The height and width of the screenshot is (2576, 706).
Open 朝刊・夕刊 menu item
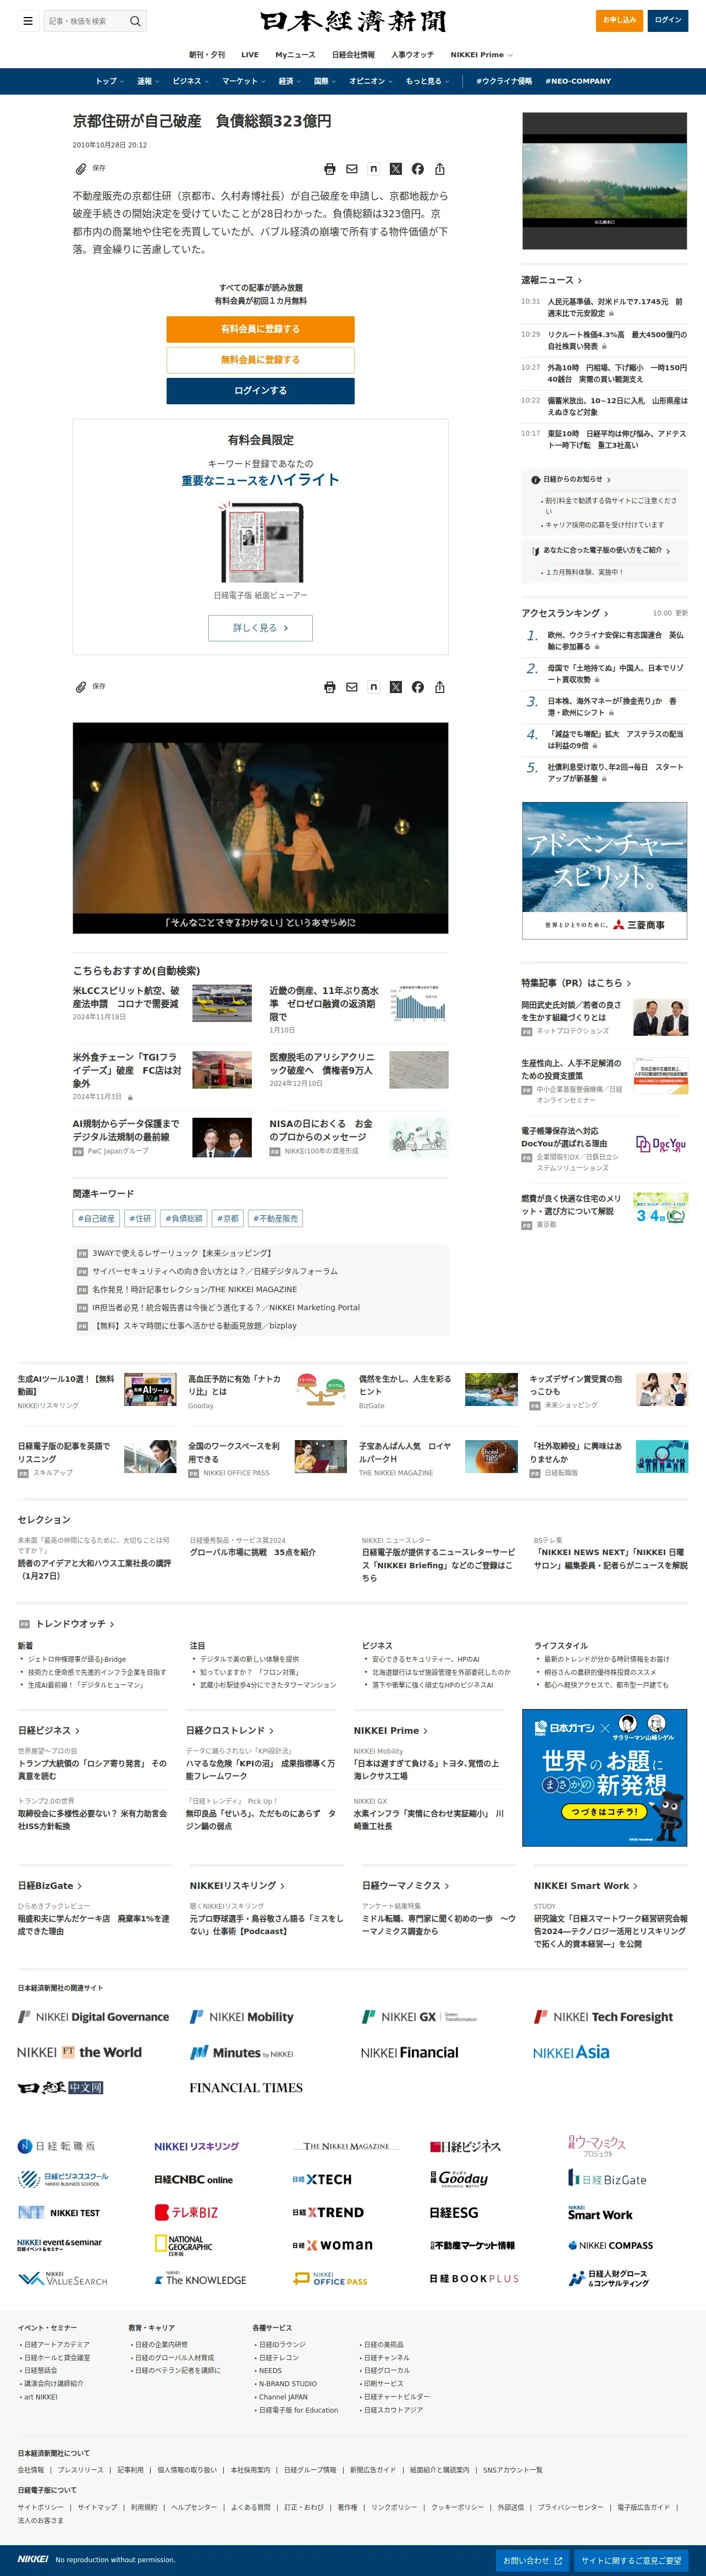(x=207, y=55)
